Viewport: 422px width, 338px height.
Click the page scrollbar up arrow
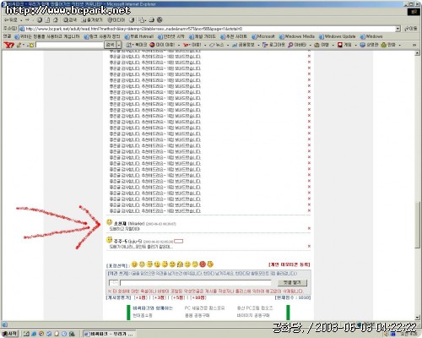(418, 53)
